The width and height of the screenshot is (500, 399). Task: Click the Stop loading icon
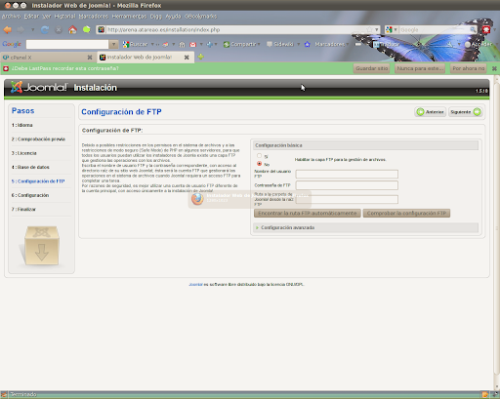[x=59, y=30]
